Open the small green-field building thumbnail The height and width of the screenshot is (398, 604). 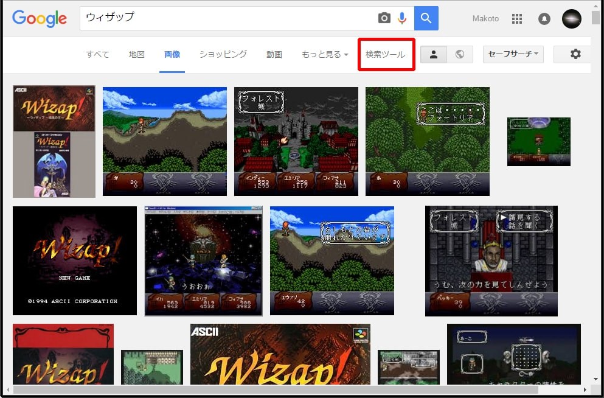(x=152, y=367)
